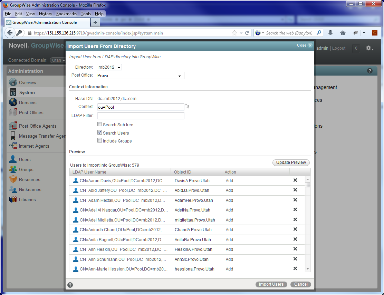384x295 pixels.
Task: Click the Import Users button
Action: (271, 284)
